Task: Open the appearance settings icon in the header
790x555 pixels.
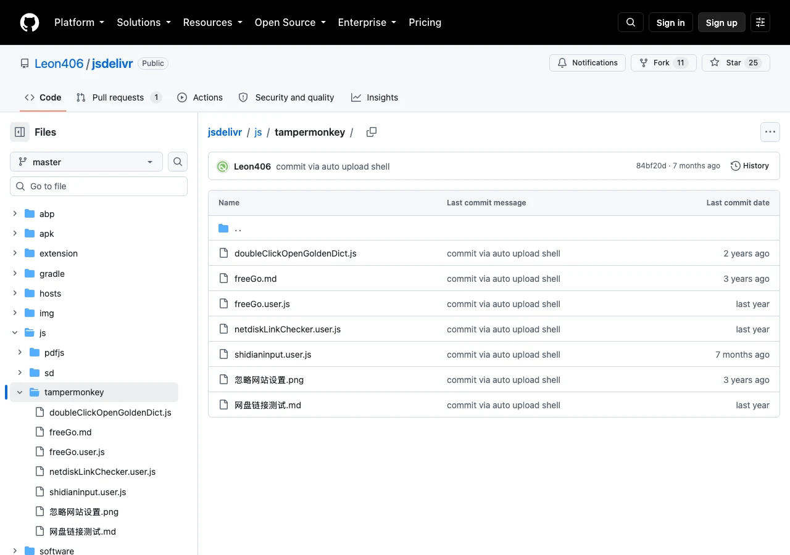Action: [760, 22]
